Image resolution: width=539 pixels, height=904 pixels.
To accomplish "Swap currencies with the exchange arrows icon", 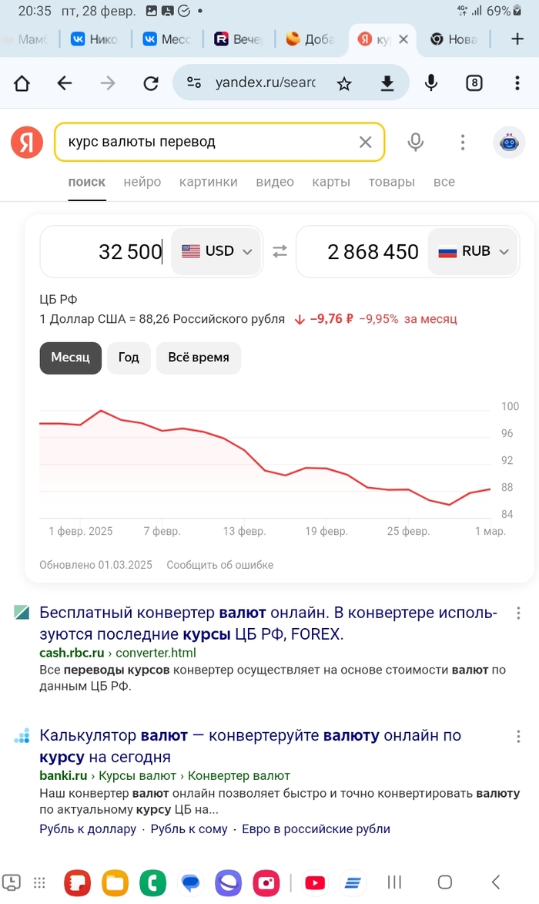I will (x=280, y=251).
